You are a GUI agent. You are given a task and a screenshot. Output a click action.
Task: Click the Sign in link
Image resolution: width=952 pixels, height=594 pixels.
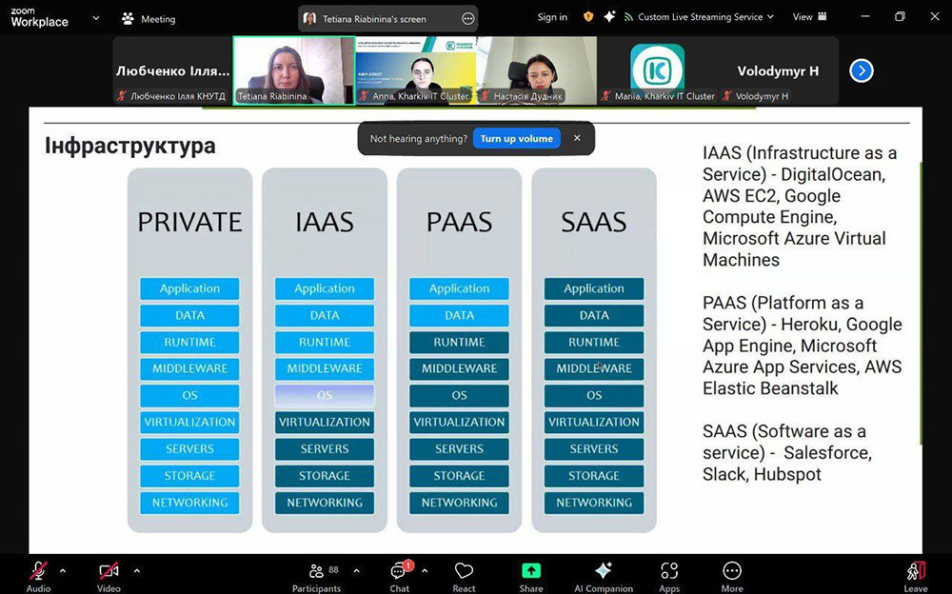coord(552,17)
